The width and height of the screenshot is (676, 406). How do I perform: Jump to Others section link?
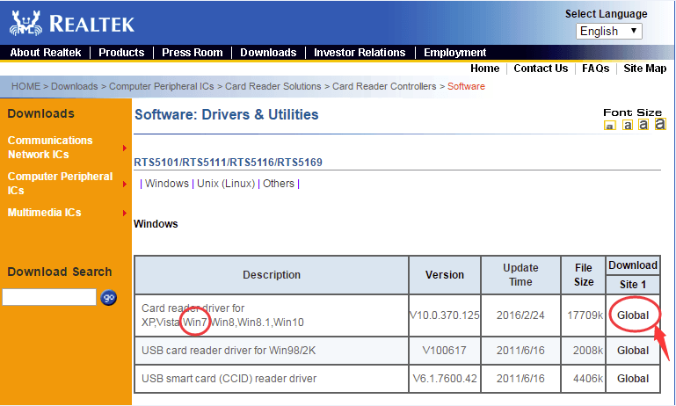279,184
